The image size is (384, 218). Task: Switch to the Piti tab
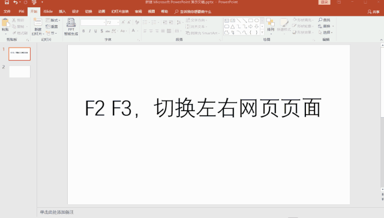22,11
